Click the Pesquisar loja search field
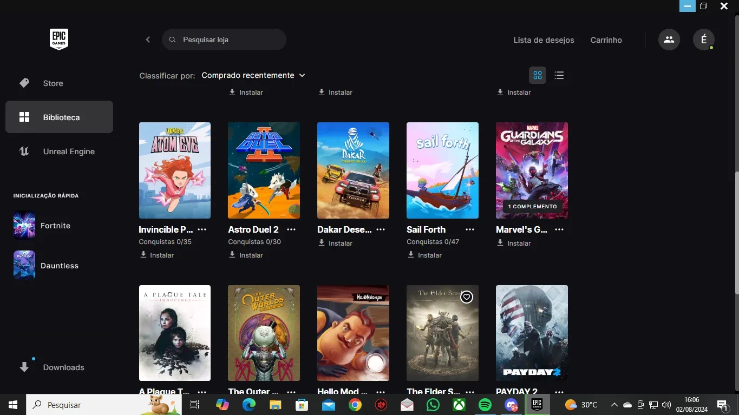The width and height of the screenshot is (739, 415). [x=224, y=39]
